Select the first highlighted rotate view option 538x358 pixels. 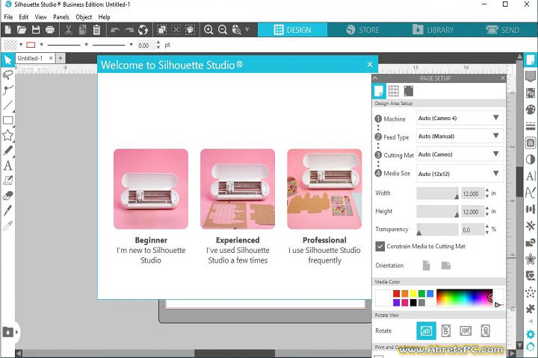[426, 330]
